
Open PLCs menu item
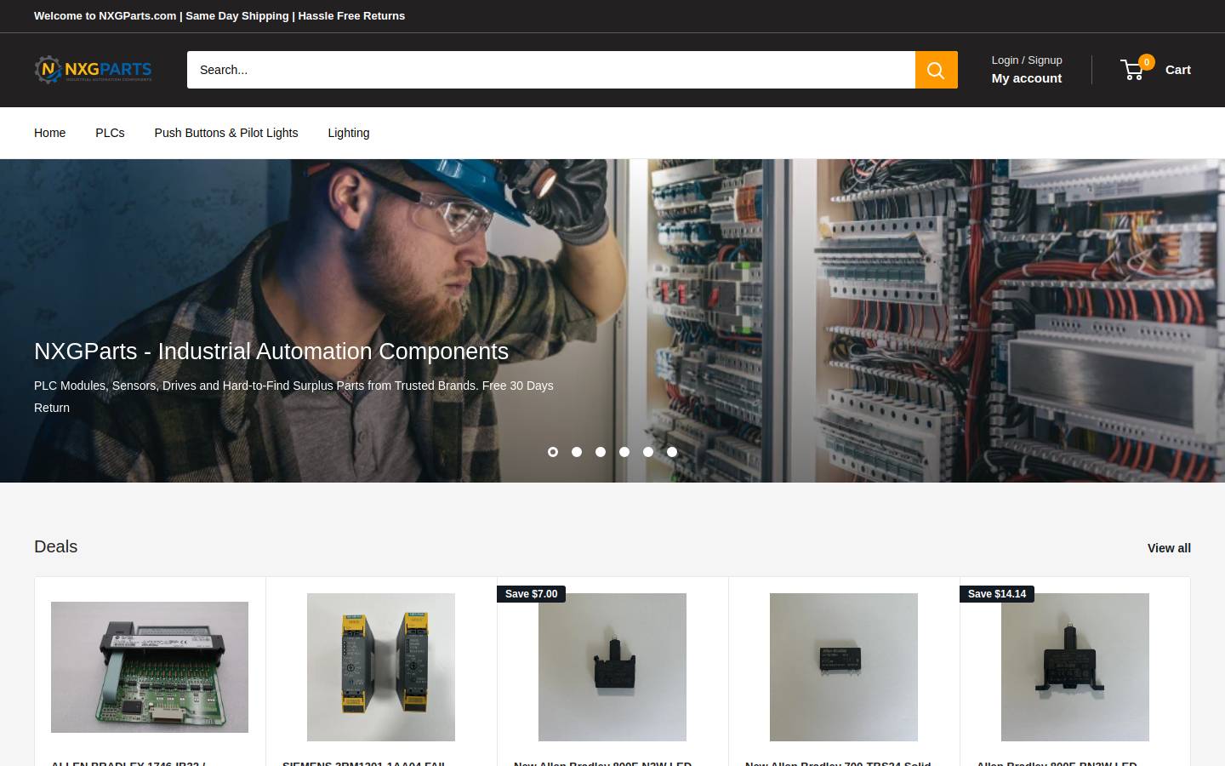coord(110,133)
